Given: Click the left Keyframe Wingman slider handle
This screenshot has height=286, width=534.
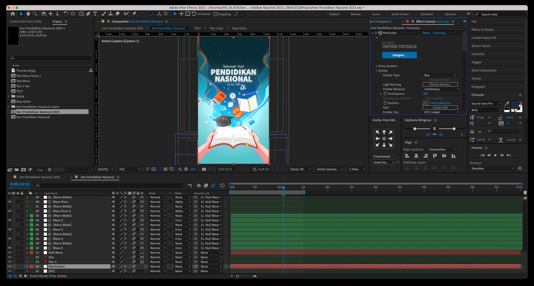Looking at the screenshot, I should point(414,129).
